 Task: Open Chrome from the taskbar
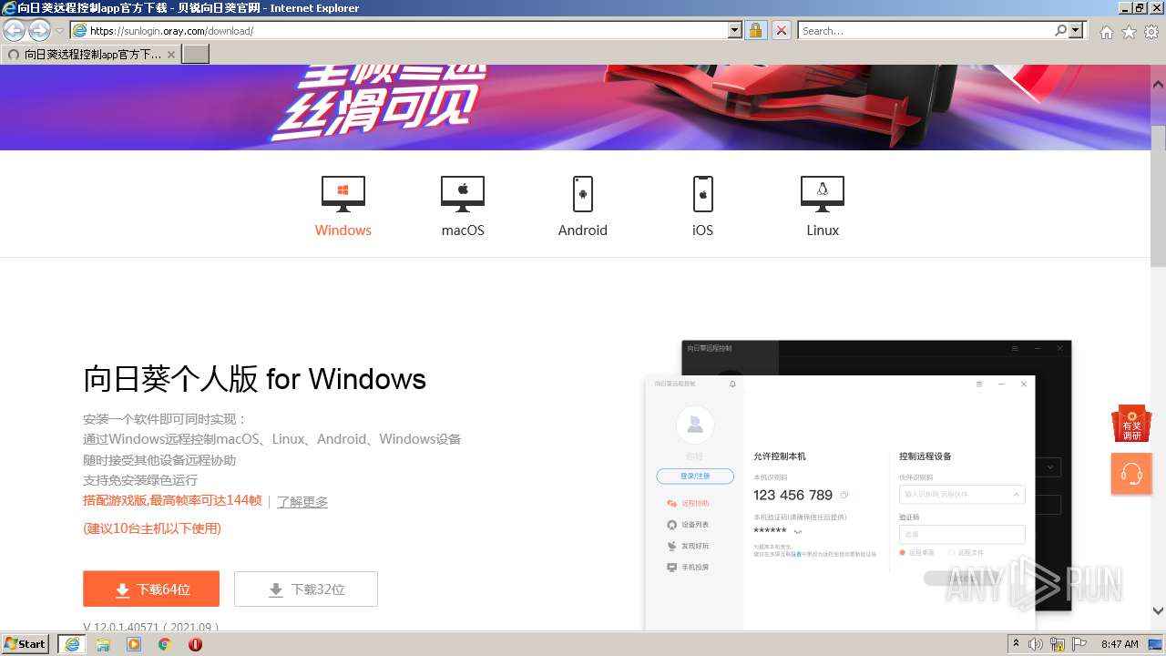click(x=164, y=644)
